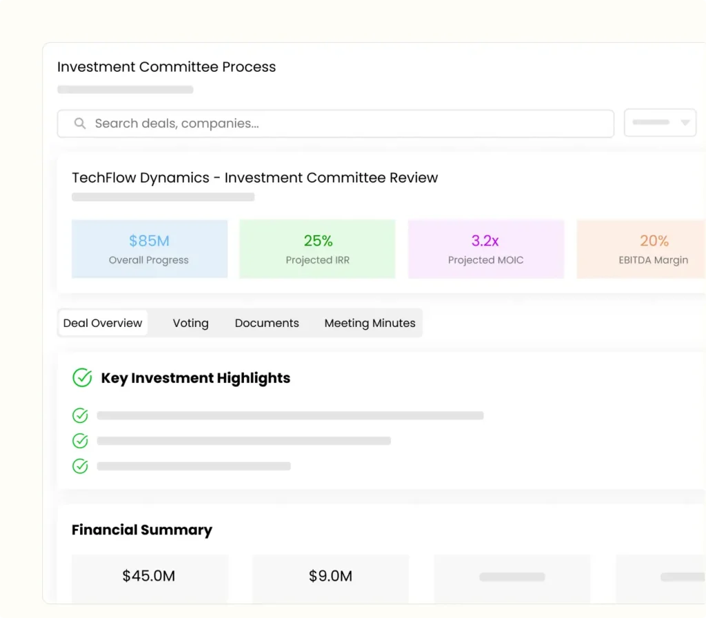Open the Documents tab

pyautogui.click(x=267, y=323)
